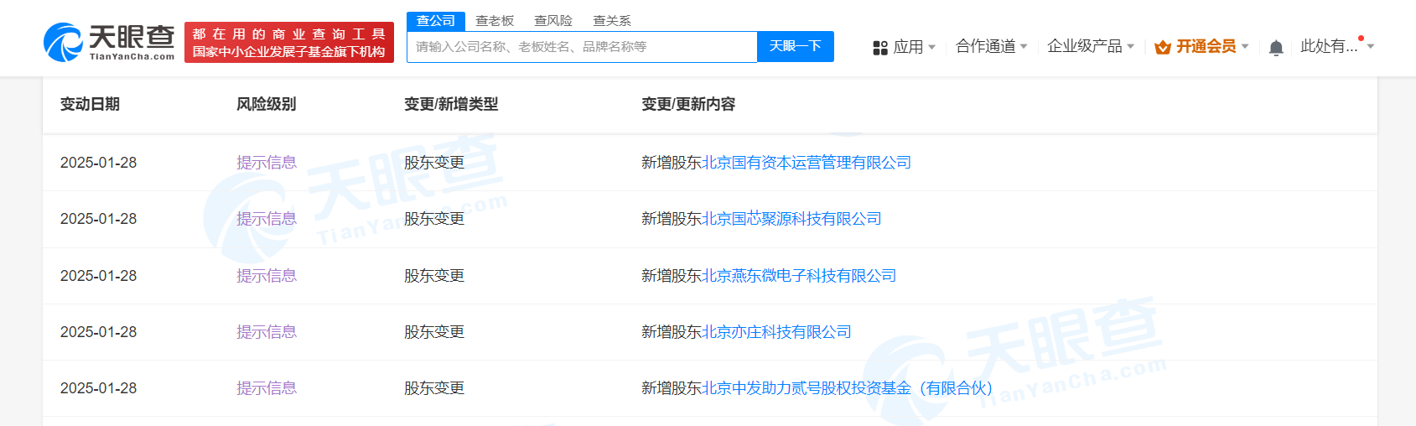Click the red promotional banner
Viewport: 1416px width, 426px height.
289,43
